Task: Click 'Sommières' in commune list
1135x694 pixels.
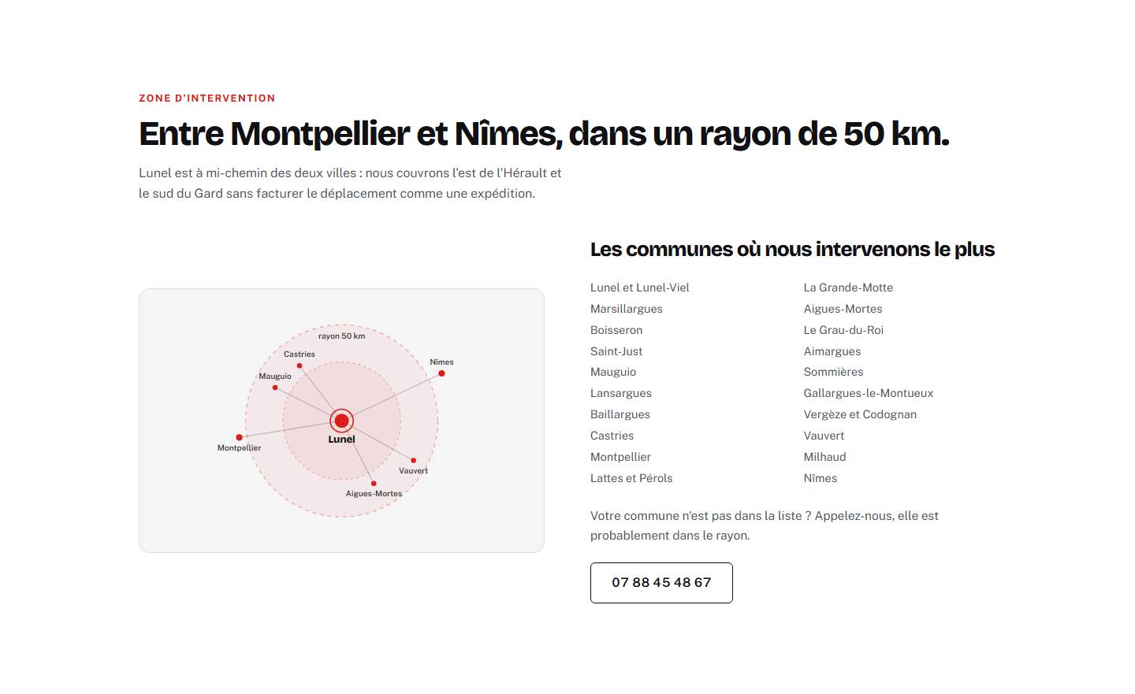Action: [833, 372]
